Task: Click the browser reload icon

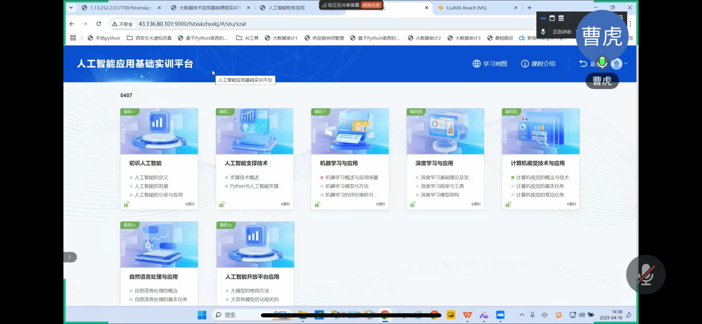Action: (x=99, y=24)
